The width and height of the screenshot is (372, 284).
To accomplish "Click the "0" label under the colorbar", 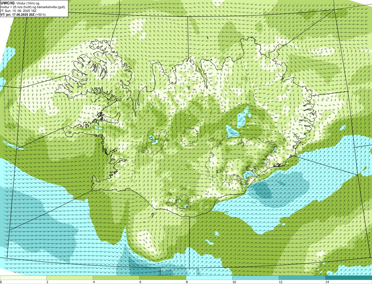I will [1, 282].
